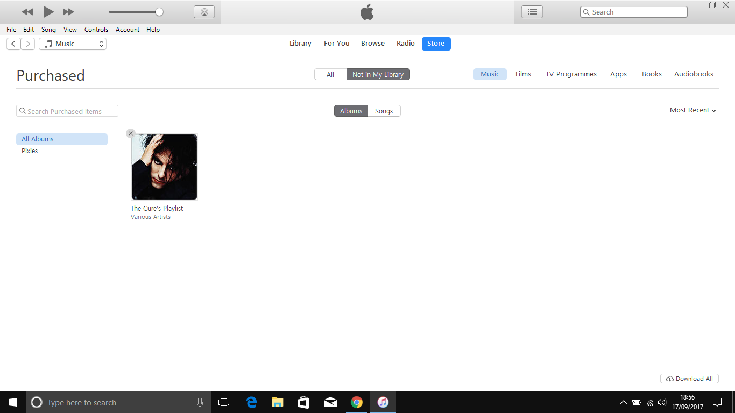Select the Audiobooks purchases category
Viewport: 735px width, 413px height.
pos(694,74)
